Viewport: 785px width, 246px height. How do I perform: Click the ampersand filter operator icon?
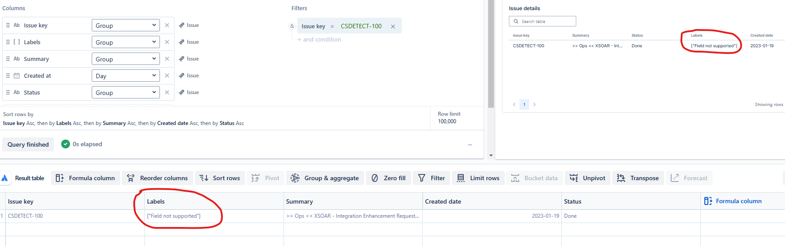click(x=292, y=26)
